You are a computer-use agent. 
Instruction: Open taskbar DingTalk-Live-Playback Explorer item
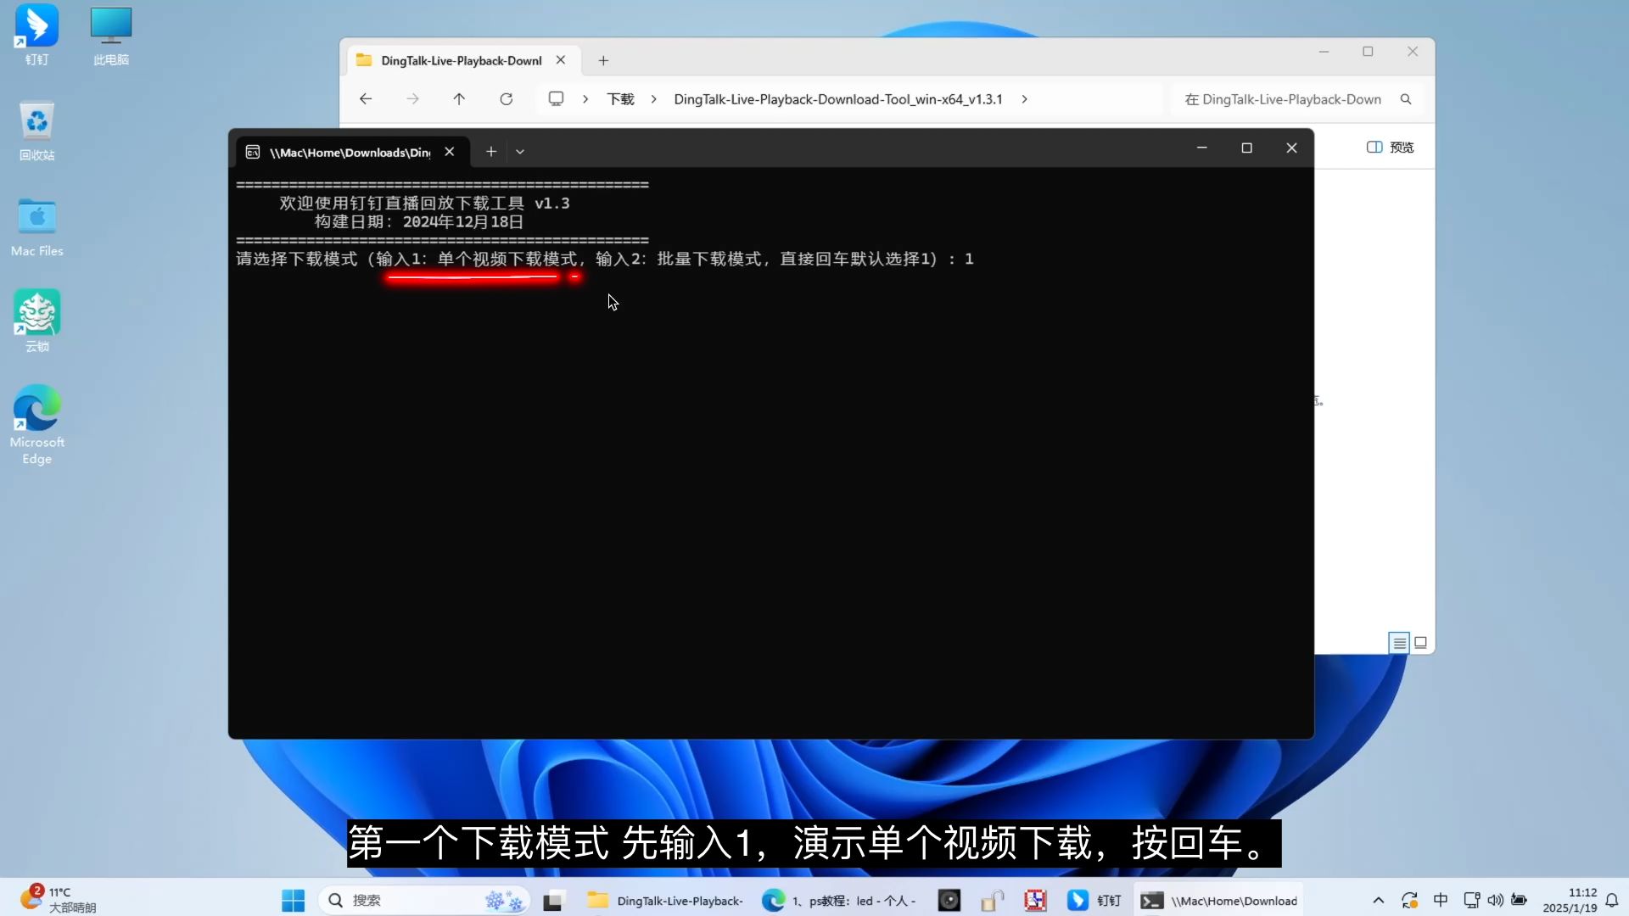click(665, 900)
